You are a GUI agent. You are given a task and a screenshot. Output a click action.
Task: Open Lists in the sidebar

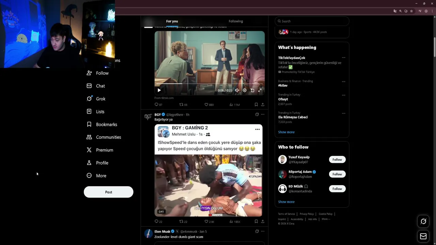pyautogui.click(x=95, y=112)
